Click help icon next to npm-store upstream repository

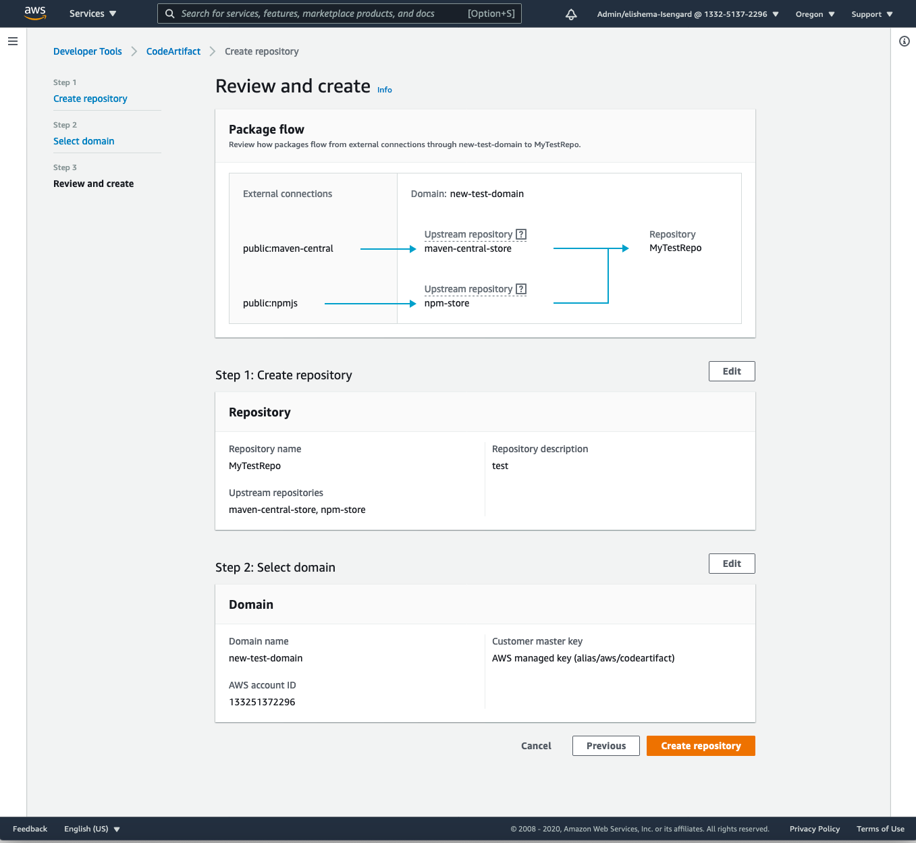521,289
